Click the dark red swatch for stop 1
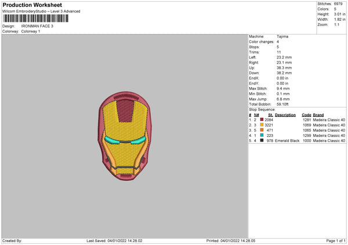This screenshot has width=348, height=245. pos(262,120)
